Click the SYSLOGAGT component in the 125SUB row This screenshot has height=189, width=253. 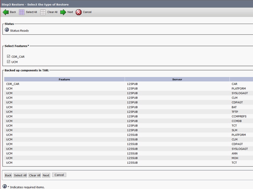click(240, 149)
